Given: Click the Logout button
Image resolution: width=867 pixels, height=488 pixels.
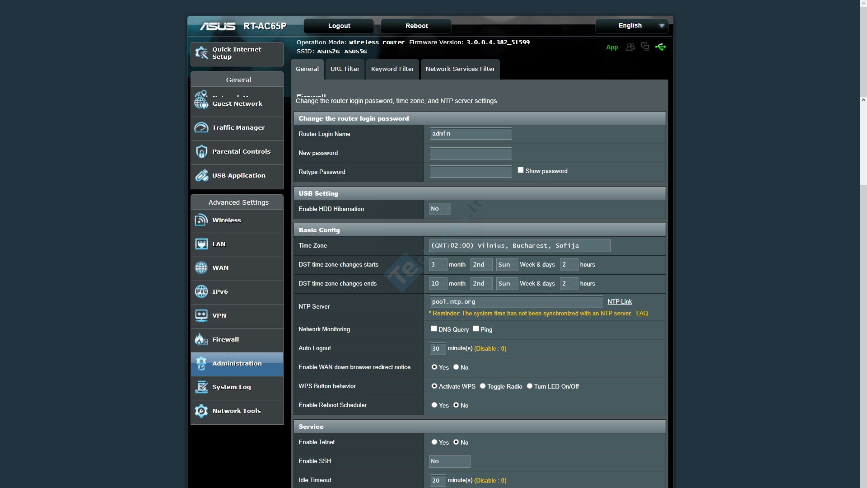Looking at the screenshot, I should (339, 26).
